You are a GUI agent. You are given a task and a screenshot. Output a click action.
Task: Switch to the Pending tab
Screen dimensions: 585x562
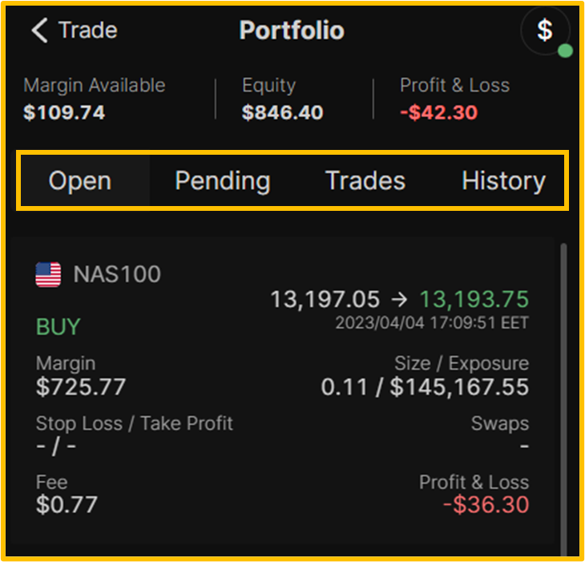[223, 181]
